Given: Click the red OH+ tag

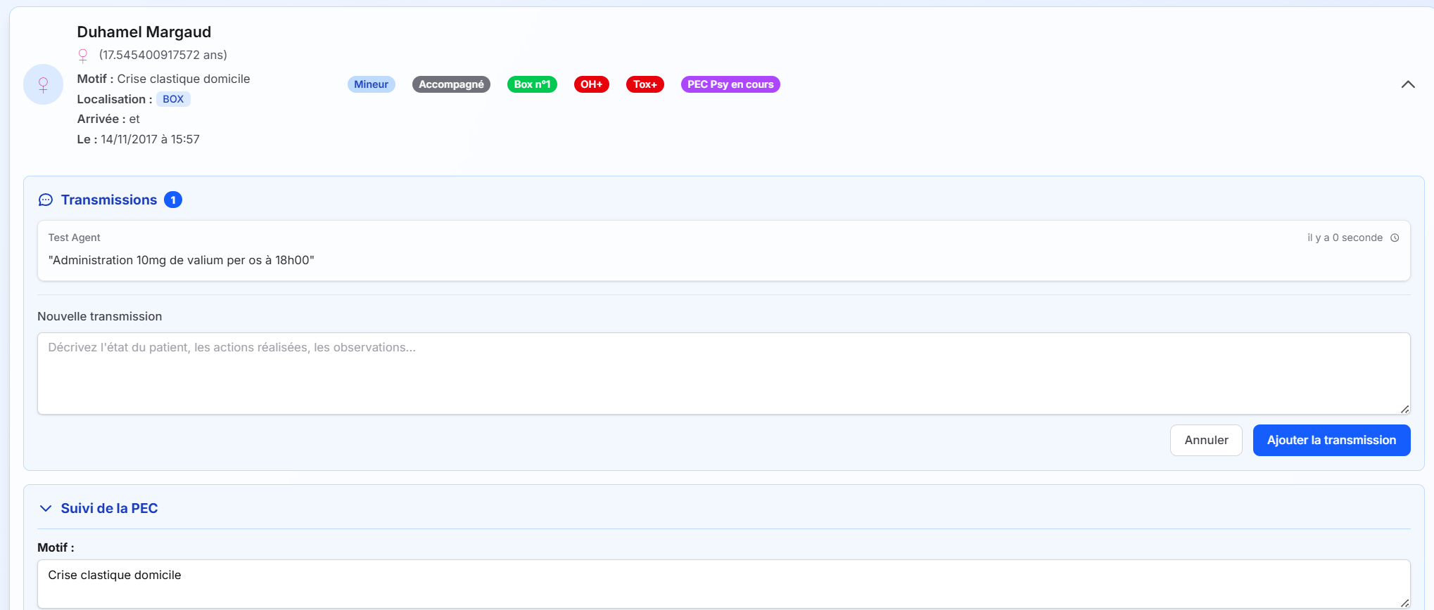Looking at the screenshot, I should (x=591, y=84).
